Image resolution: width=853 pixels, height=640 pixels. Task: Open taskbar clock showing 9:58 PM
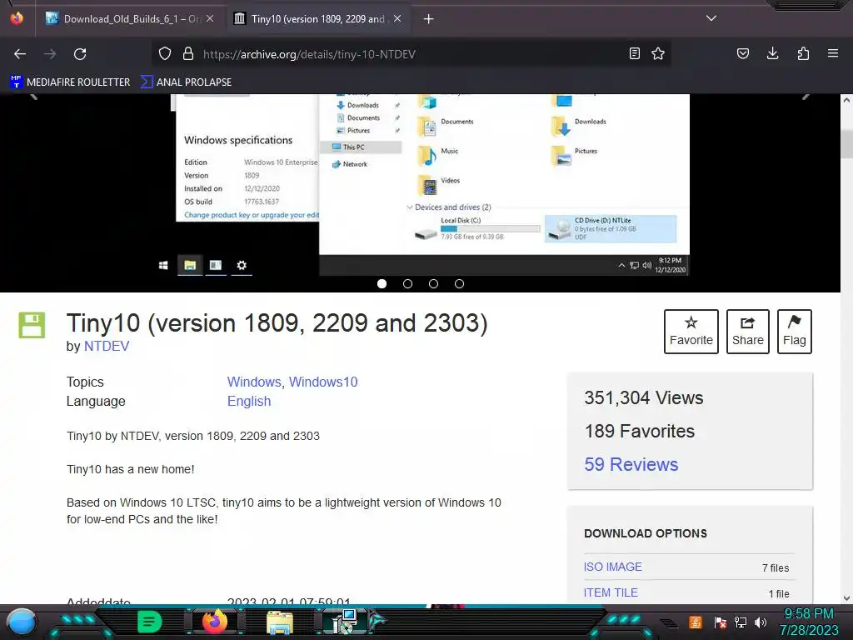809,622
